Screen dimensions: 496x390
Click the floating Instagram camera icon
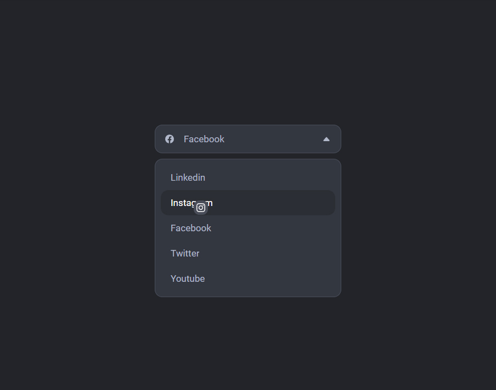point(201,208)
